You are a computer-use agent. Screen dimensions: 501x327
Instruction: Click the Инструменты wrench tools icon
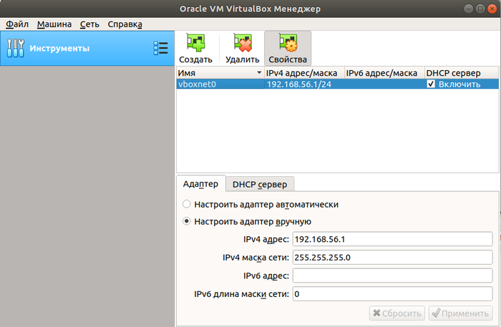[15, 49]
